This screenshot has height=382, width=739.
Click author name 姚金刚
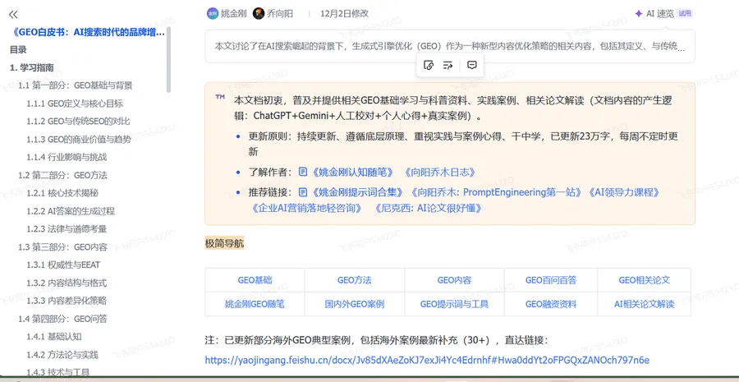tap(234, 14)
